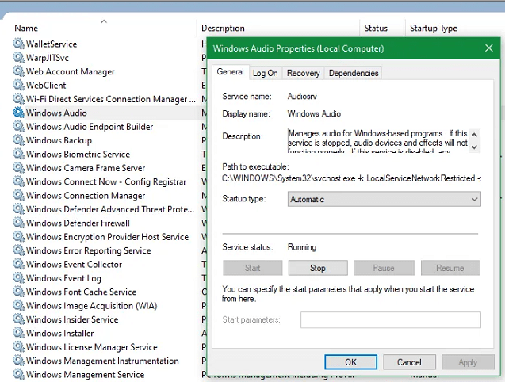Click the Windows Connect Now gear icon

point(18,181)
